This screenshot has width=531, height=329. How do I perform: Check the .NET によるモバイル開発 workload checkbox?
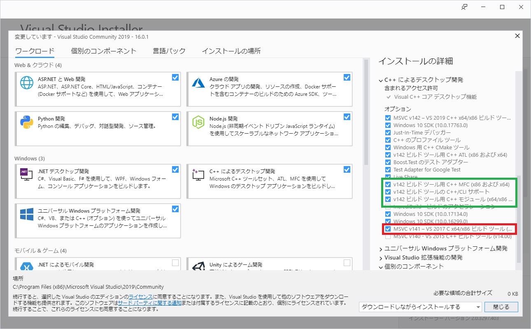click(175, 263)
